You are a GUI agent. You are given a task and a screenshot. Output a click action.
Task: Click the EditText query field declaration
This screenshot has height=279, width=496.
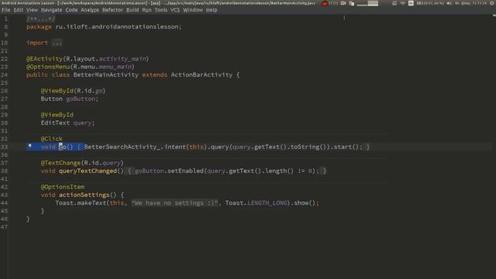point(67,122)
